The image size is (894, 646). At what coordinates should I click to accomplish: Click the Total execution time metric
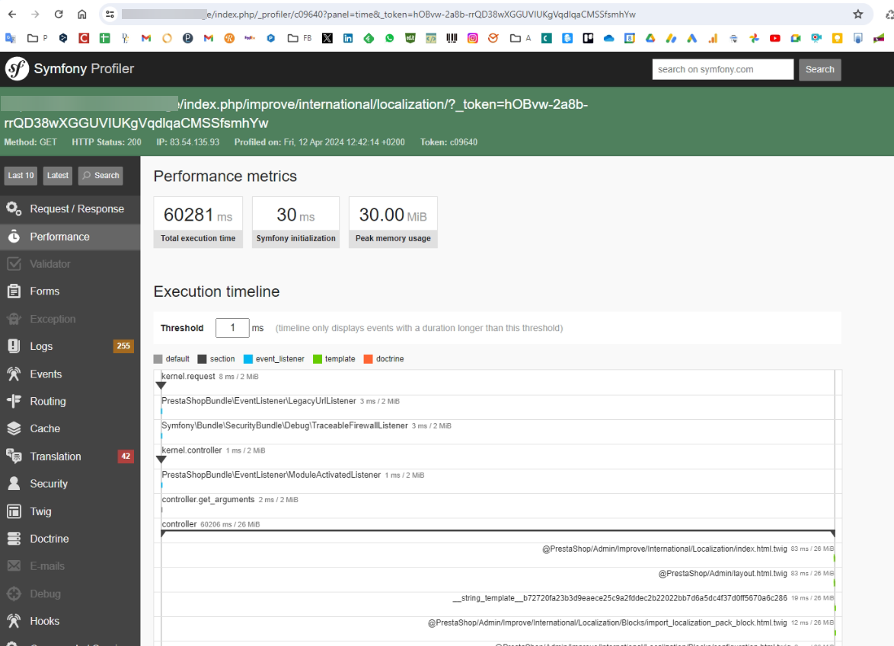point(198,222)
